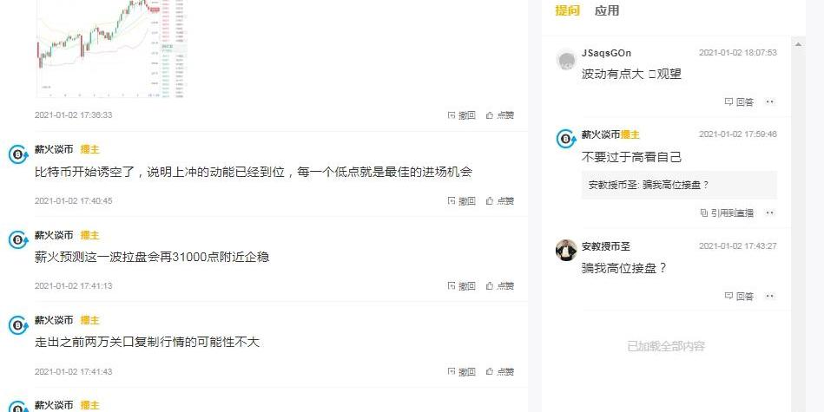
Task: Open more options on JSaqsGOn's question
Action: (769, 102)
